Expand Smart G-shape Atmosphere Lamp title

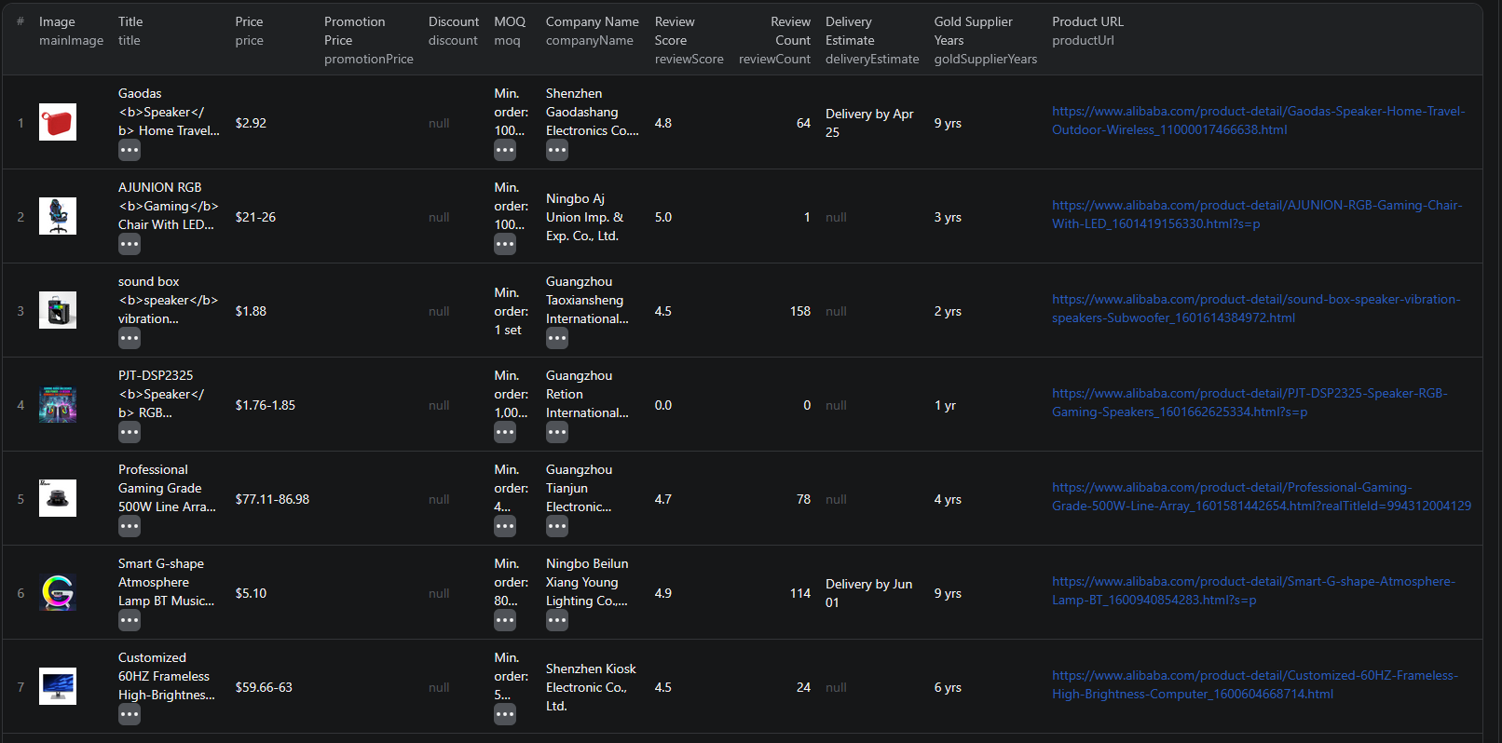point(130,620)
